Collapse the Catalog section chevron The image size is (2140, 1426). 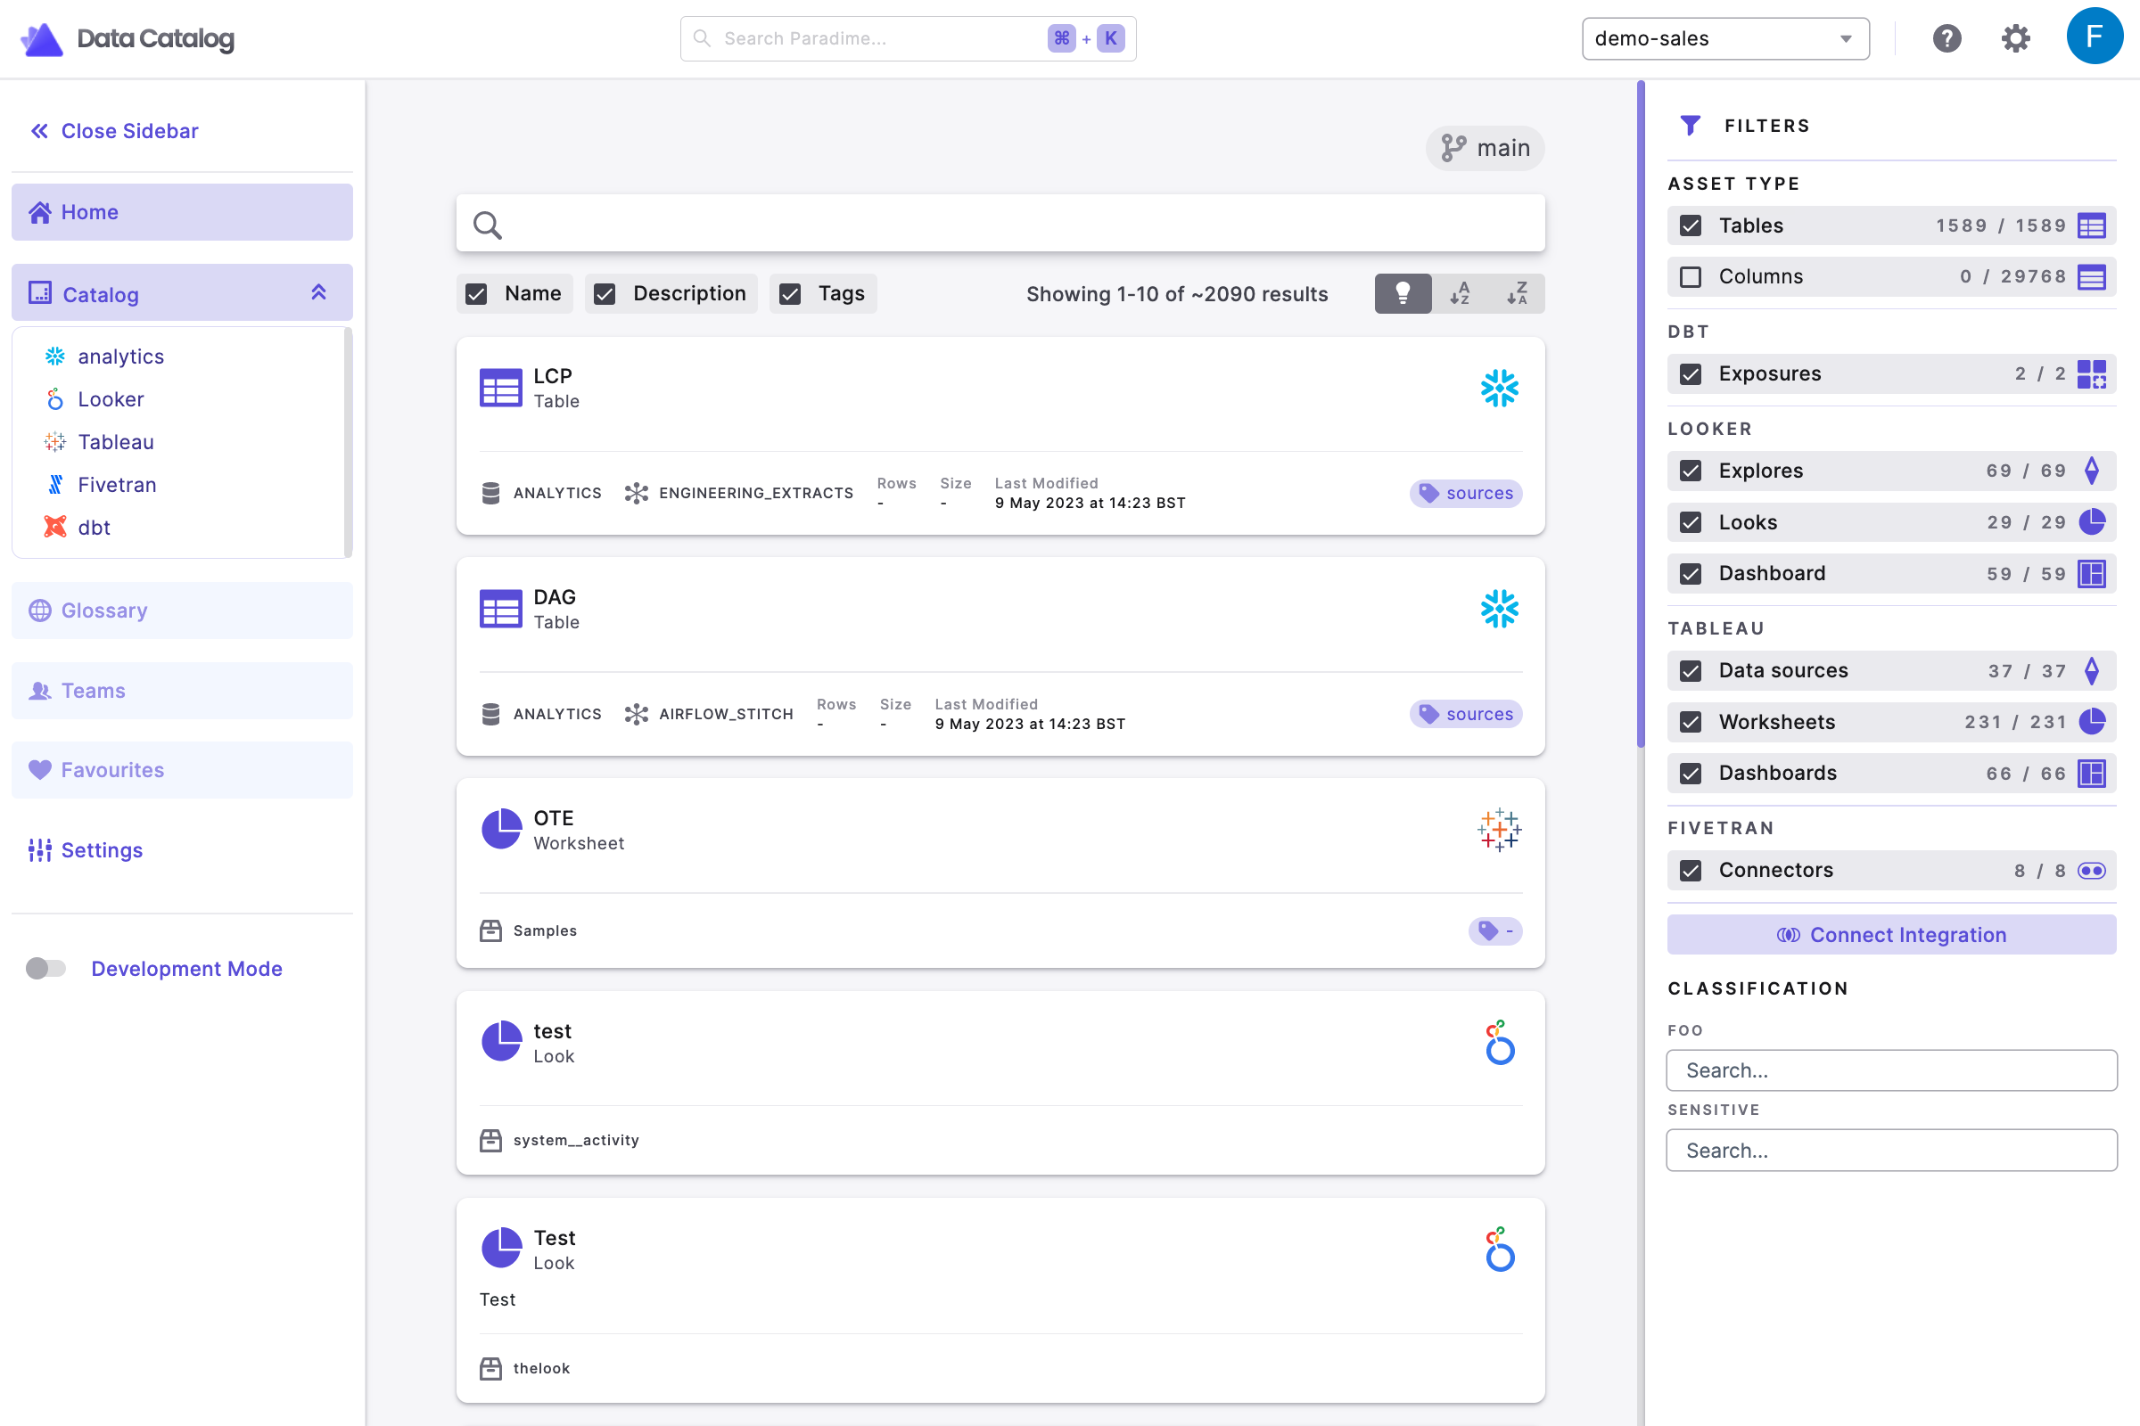click(318, 292)
